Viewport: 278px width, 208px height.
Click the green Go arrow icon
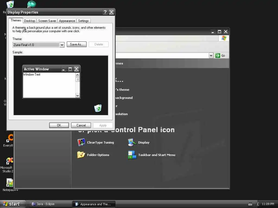pyautogui.click(x=217, y=56)
